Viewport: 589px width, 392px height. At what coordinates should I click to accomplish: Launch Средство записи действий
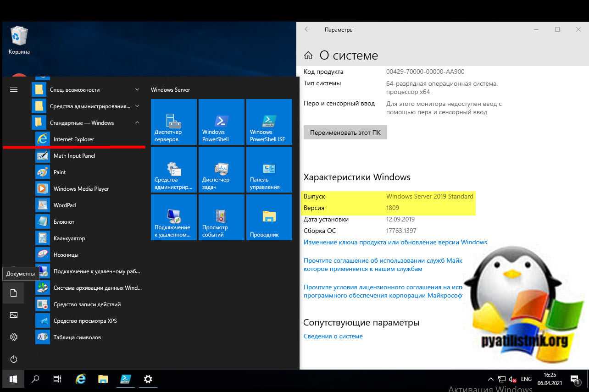coord(89,304)
